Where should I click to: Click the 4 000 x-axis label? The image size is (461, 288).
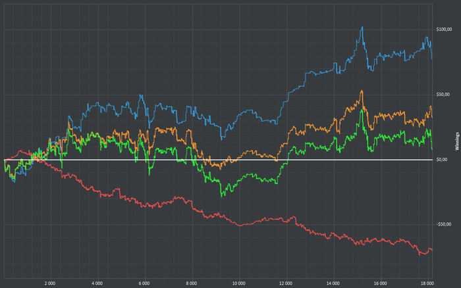[97, 283]
